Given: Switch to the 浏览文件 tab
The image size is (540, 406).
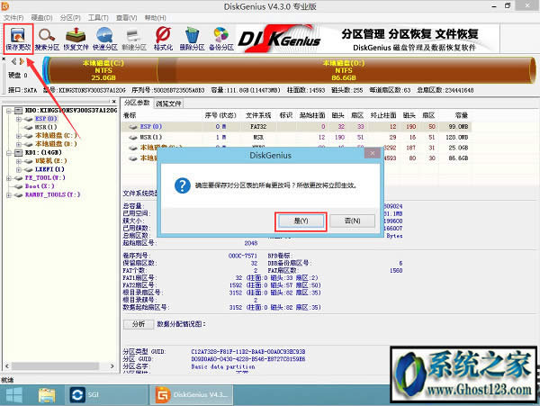Looking at the screenshot, I should [x=169, y=104].
